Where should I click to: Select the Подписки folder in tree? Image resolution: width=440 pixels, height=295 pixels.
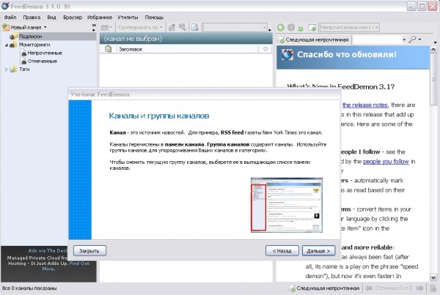point(30,37)
